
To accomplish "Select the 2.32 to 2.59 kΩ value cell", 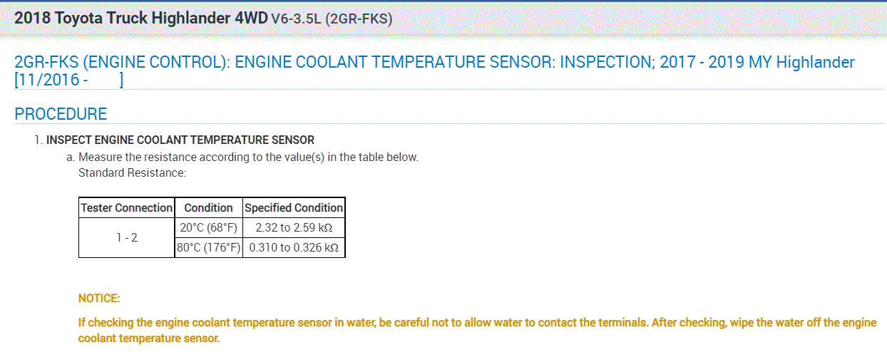I will tap(294, 228).
